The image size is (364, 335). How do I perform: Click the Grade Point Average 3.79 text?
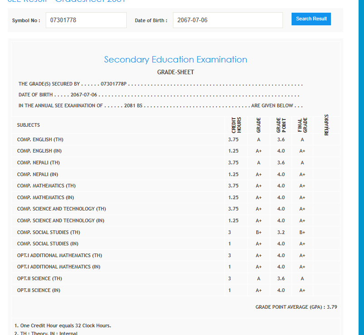[296, 307]
